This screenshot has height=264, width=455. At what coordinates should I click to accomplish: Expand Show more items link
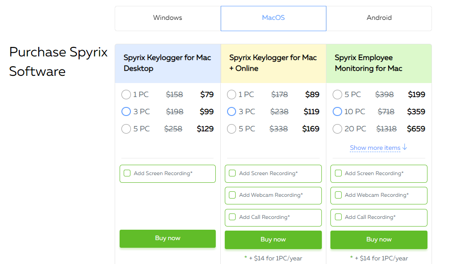tap(378, 148)
